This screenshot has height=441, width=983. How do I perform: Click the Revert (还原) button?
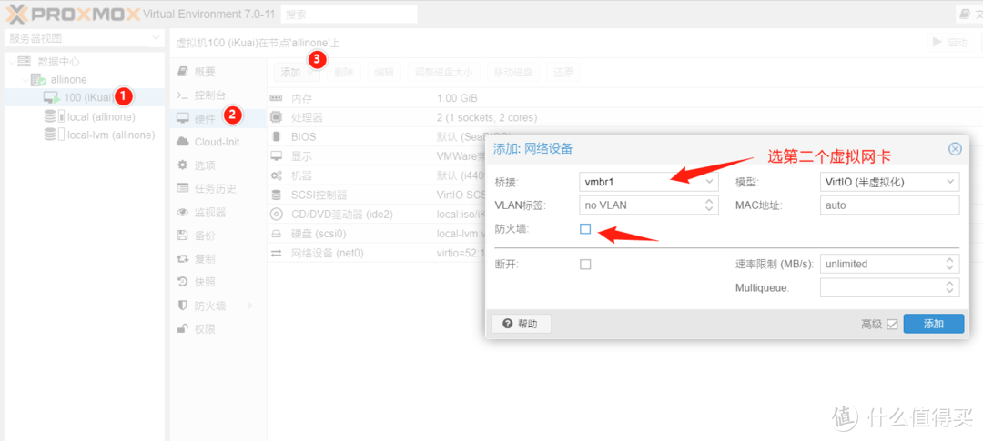(x=563, y=72)
